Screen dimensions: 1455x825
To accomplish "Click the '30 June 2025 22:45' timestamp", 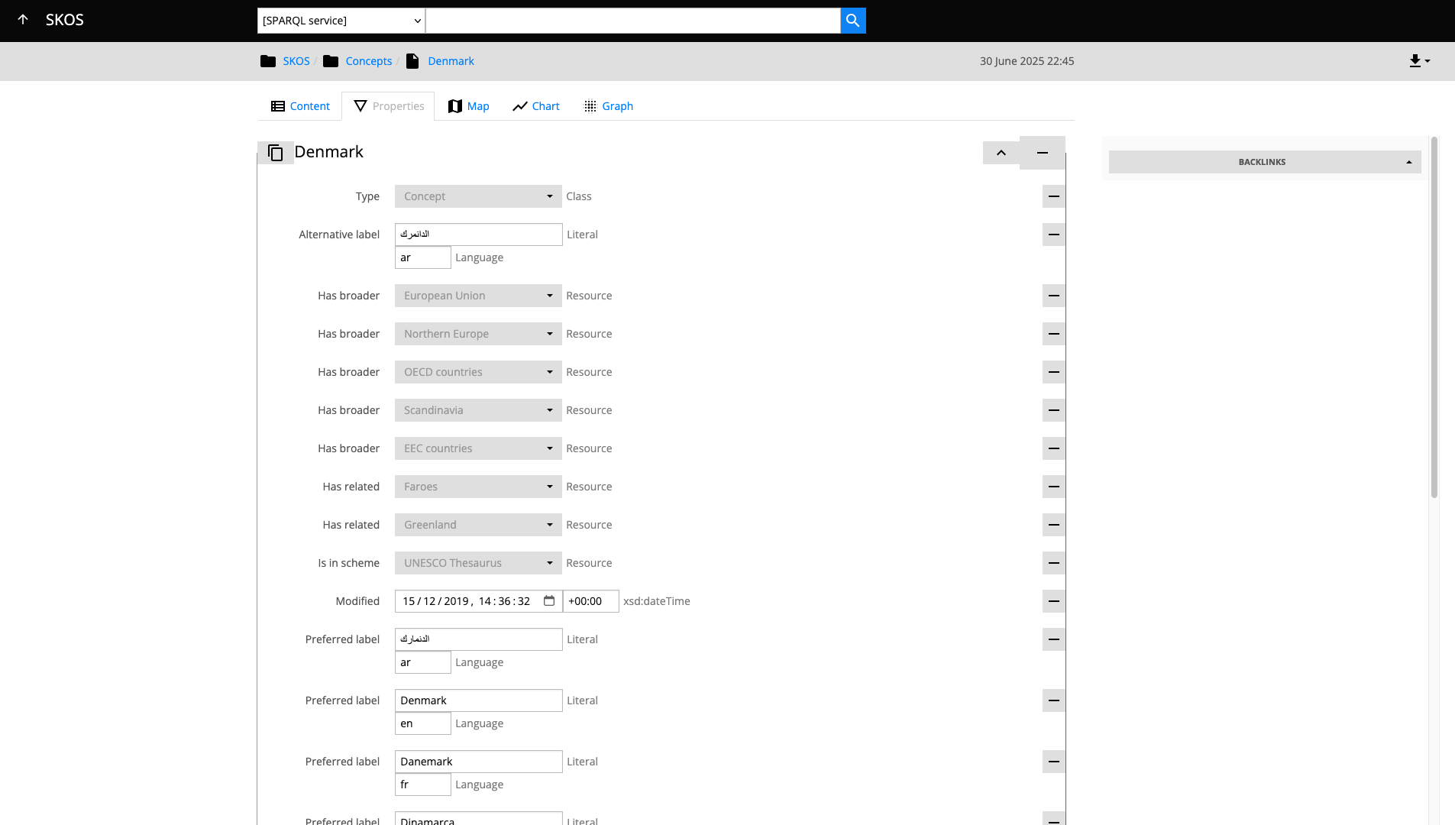I will coord(1027,61).
